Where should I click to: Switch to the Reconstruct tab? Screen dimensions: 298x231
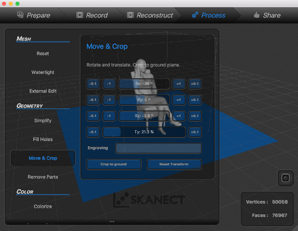(x=150, y=16)
